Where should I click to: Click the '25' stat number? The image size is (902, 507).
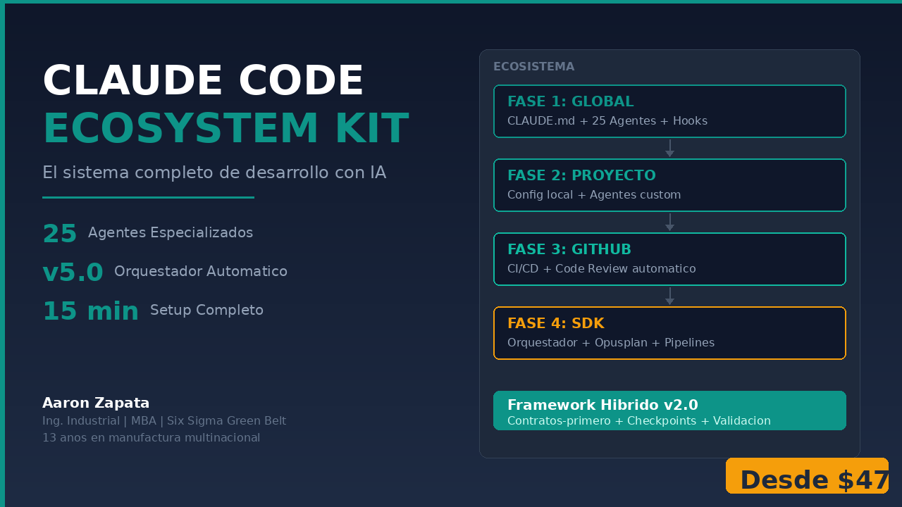60,234
